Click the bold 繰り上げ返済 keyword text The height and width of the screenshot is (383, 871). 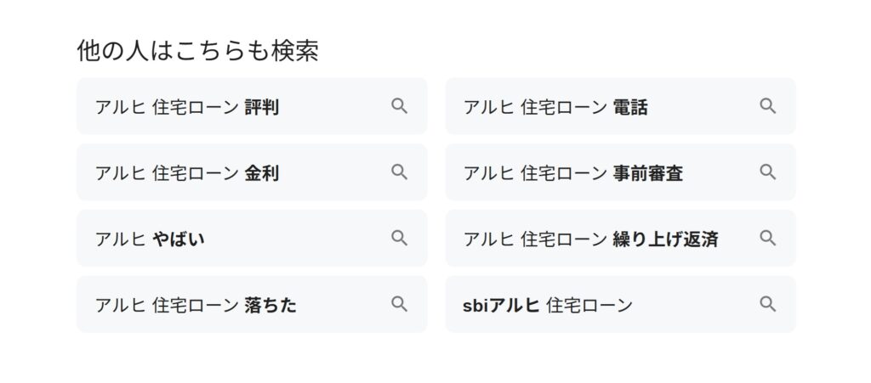click(x=665, y=239)
